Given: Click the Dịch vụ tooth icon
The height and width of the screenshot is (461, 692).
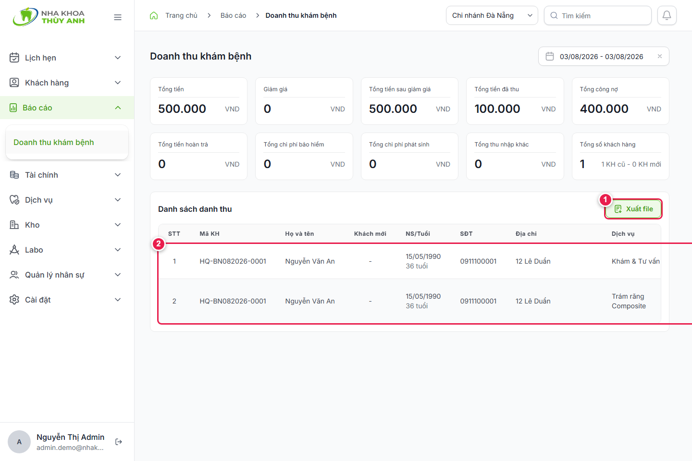Looking at the screenshot, I should pos(14,200).
